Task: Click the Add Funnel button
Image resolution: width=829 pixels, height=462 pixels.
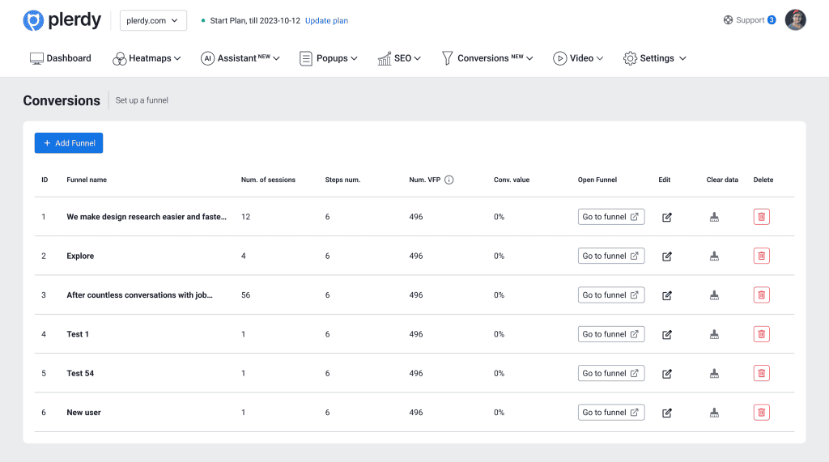Action: pyautogui.click(x=69, y=143)
